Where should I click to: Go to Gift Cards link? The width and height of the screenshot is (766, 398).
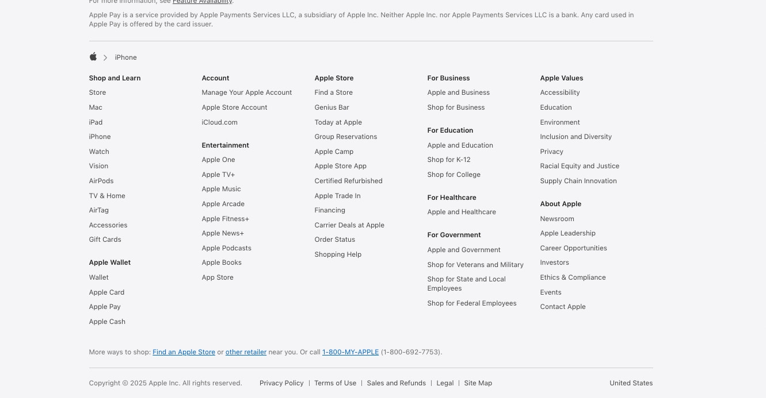[105, 239]
